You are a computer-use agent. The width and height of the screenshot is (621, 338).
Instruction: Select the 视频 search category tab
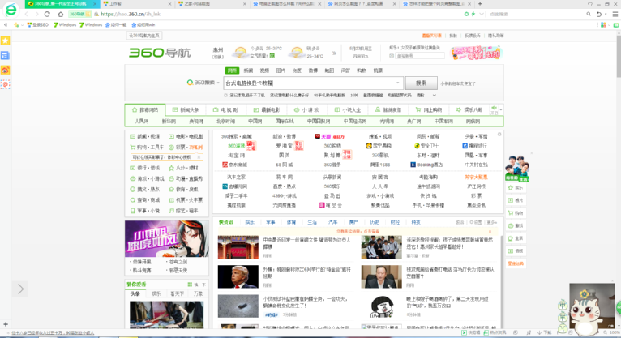(x=265, y=71)
